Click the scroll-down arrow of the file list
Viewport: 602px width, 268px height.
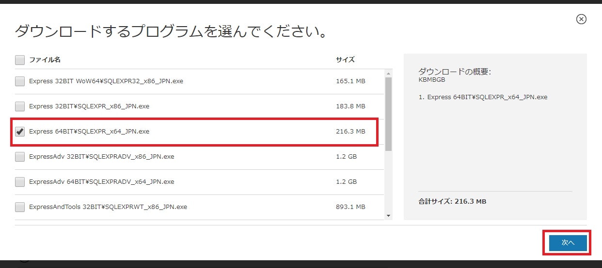click(388, 216)
